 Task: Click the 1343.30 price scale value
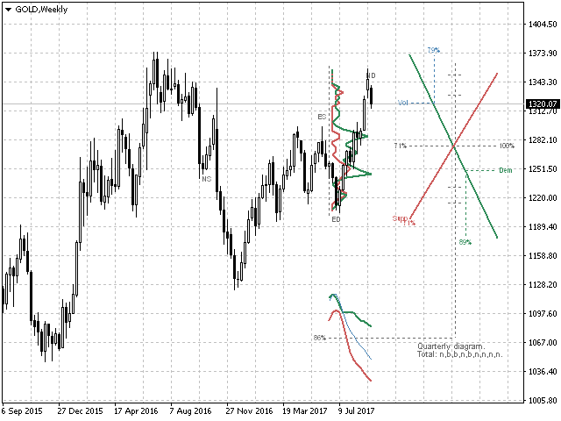pyautogui.click(x=543, y=82)
